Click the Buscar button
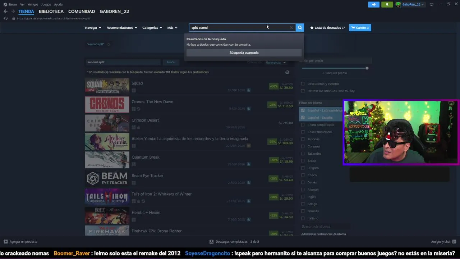This screenshot has width=460, height=259. [x=171, y=62]
